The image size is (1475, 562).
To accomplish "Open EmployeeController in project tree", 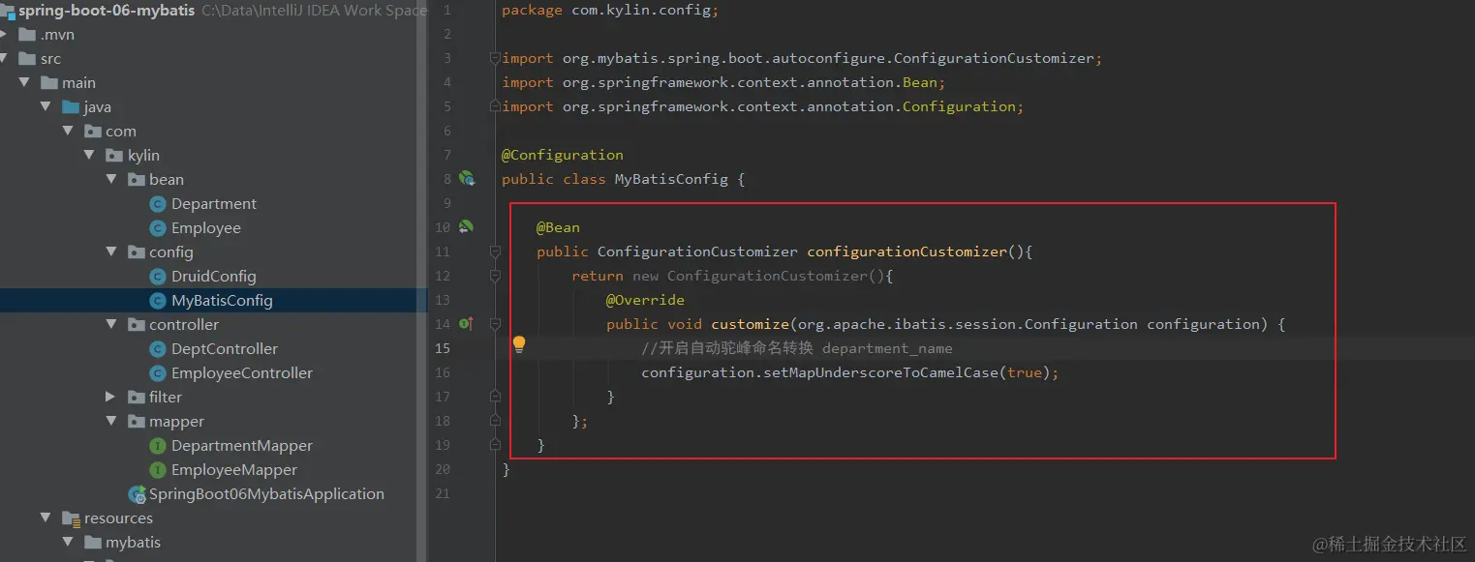I will (x=242, y=372).
